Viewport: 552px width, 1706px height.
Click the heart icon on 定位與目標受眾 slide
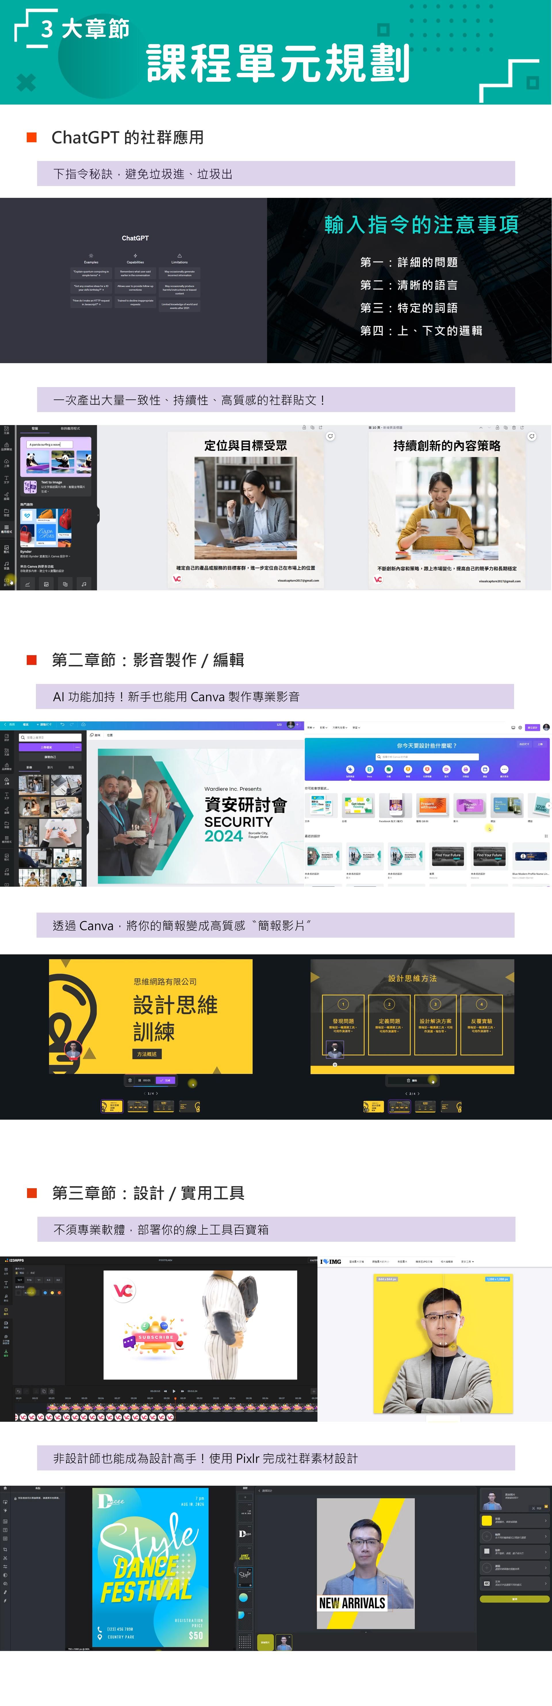click(x=331, y=436)
